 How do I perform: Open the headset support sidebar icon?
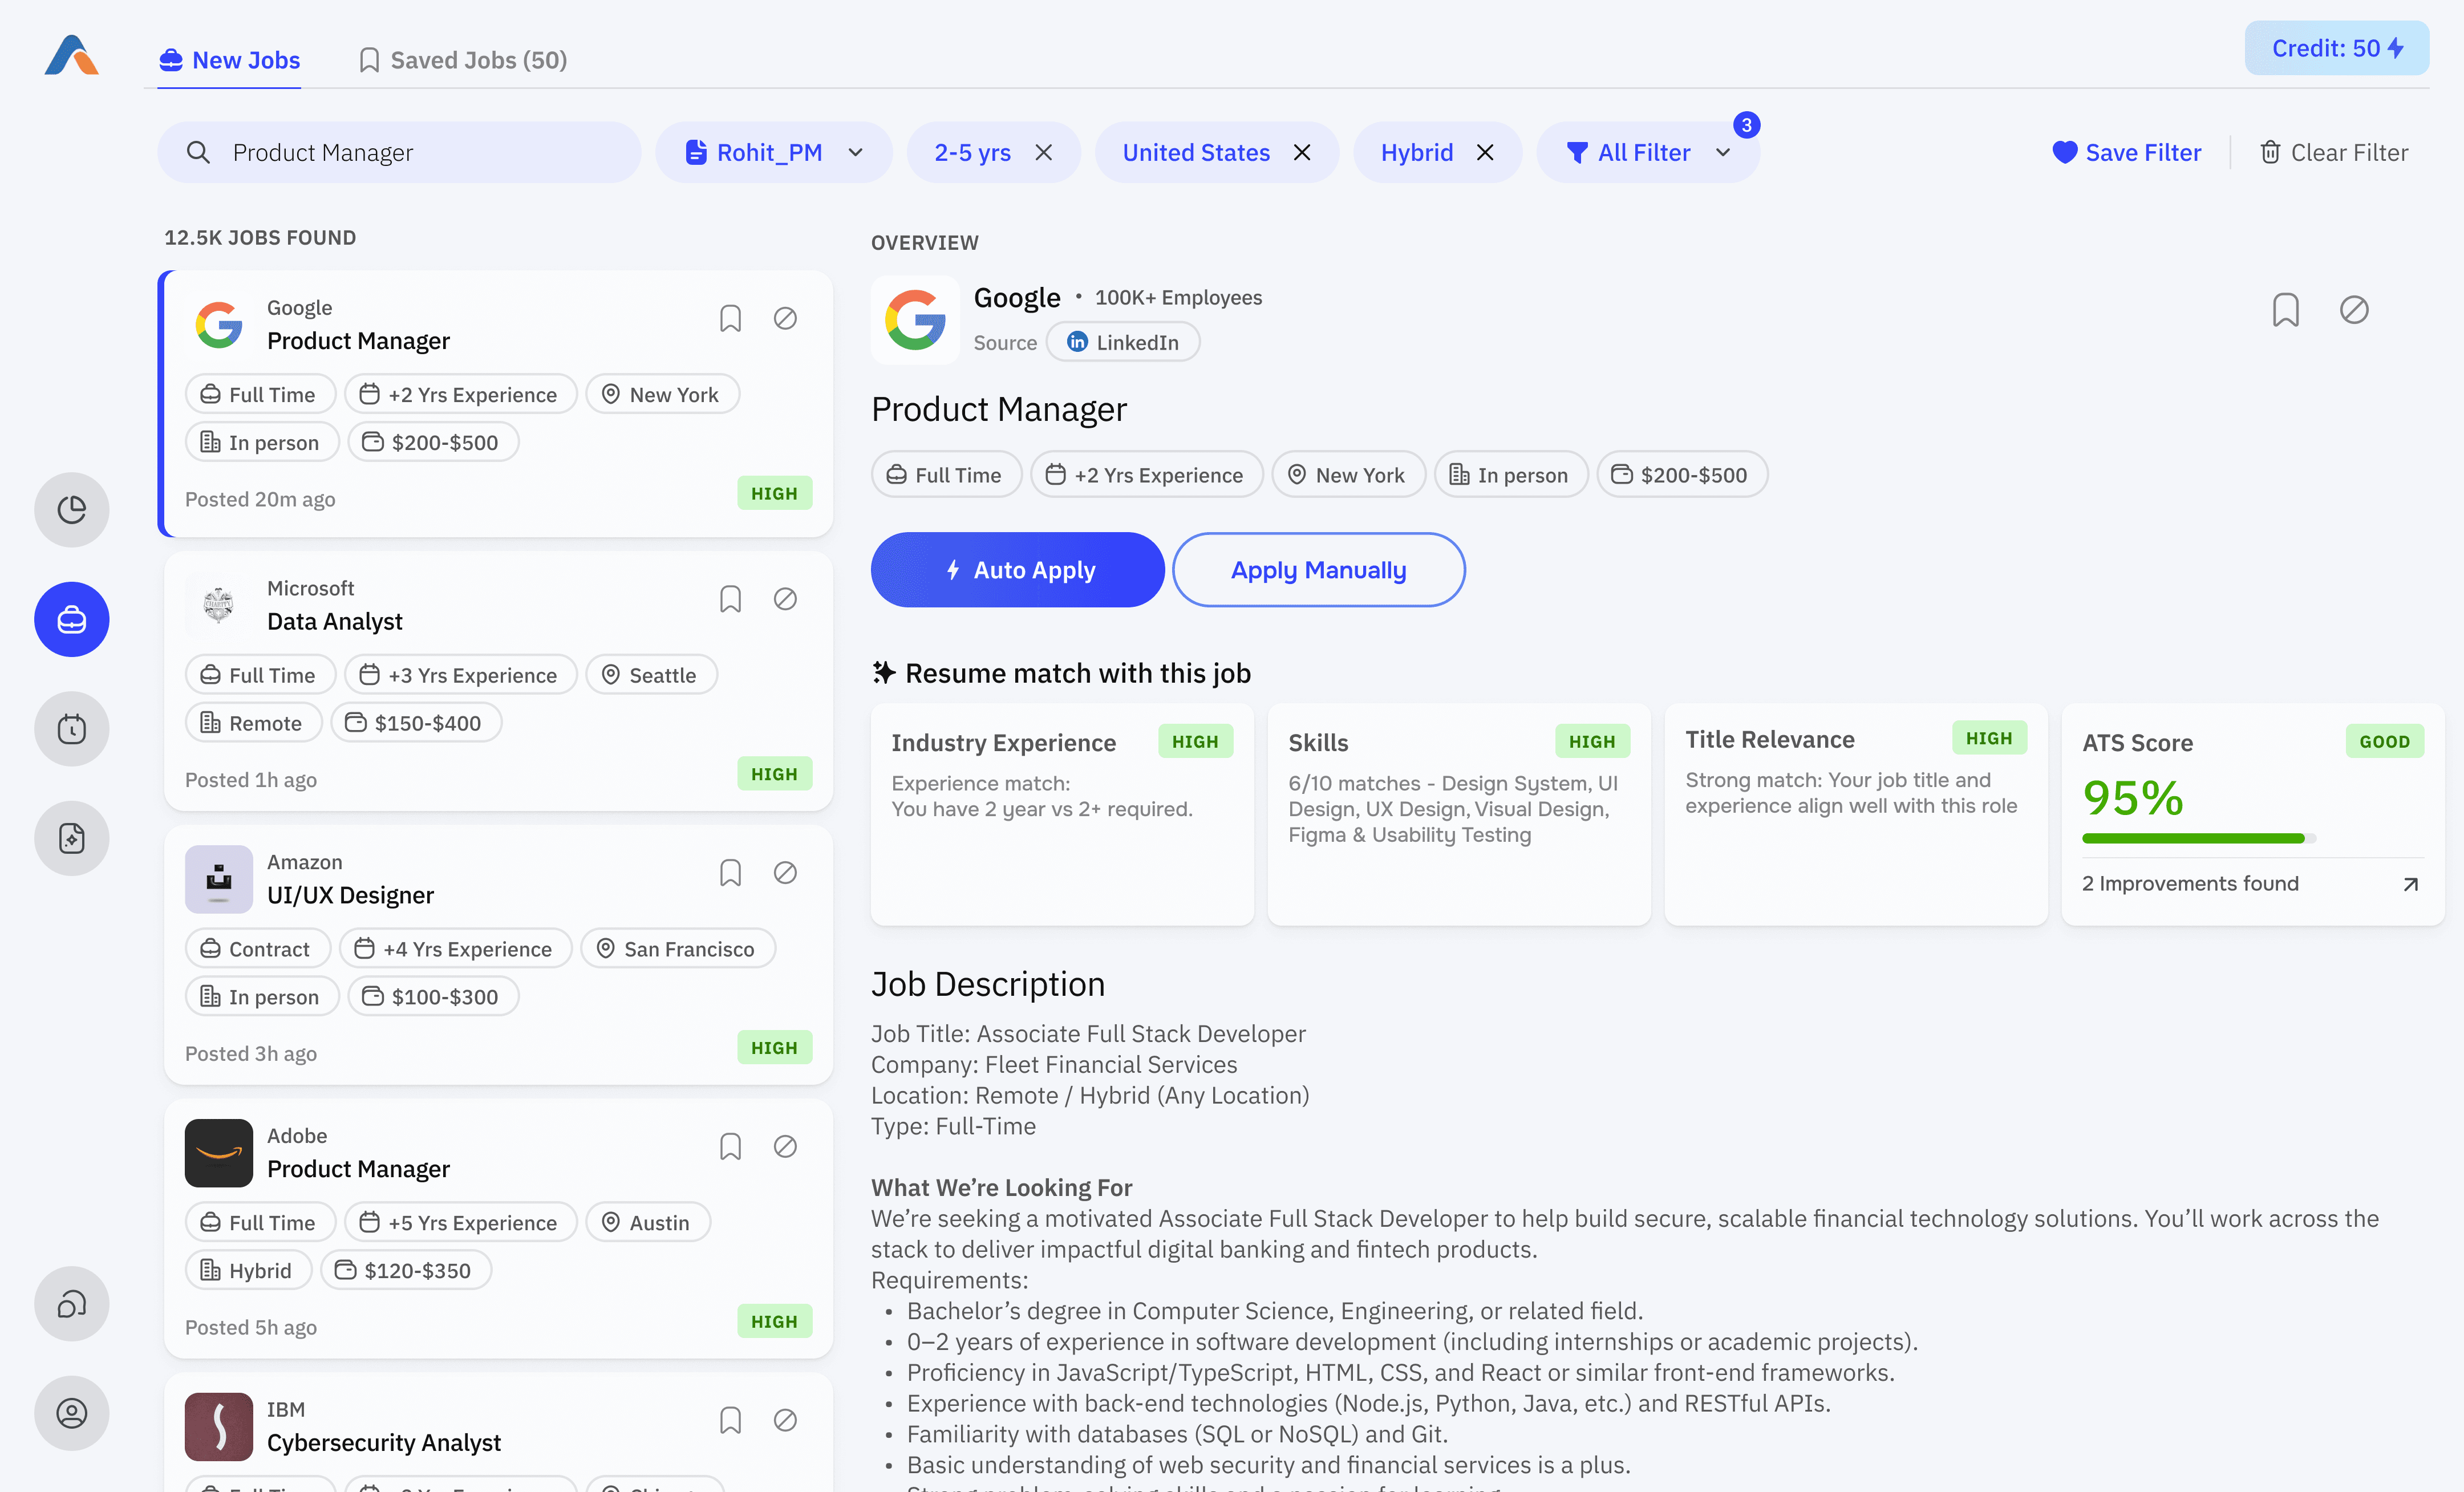[71, 1304]
